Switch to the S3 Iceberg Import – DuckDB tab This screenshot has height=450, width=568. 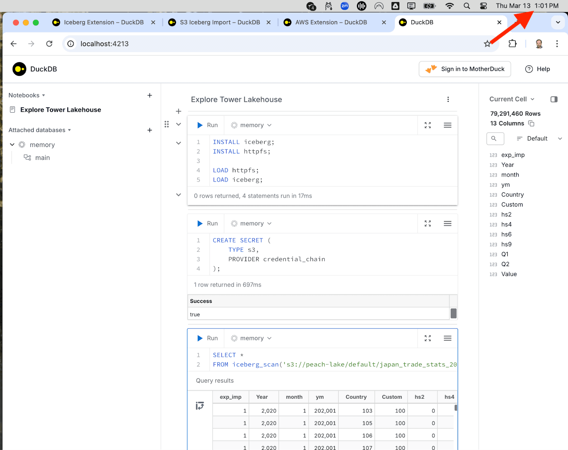[x=220, y=22]
